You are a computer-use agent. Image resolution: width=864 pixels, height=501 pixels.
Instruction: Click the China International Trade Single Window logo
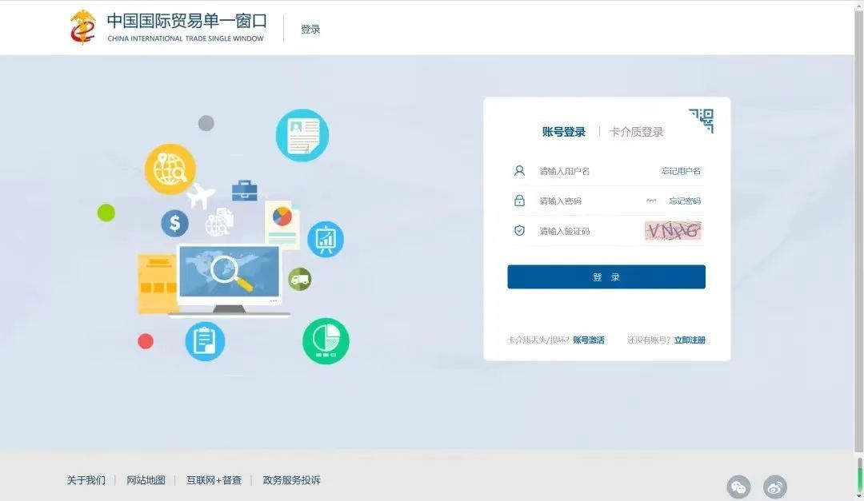pos(82,27)
